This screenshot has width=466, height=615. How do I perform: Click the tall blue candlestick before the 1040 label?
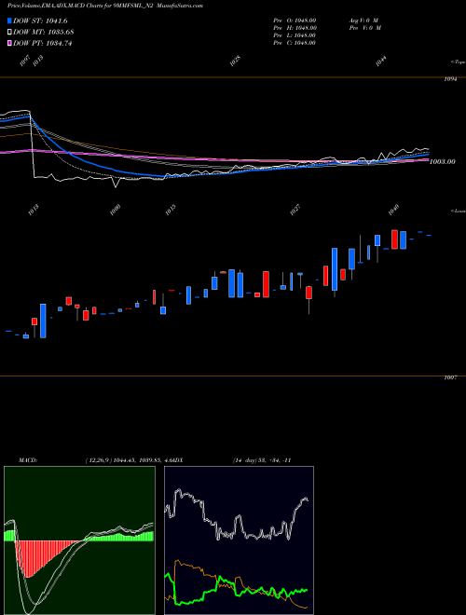click(x=335, y=269)
